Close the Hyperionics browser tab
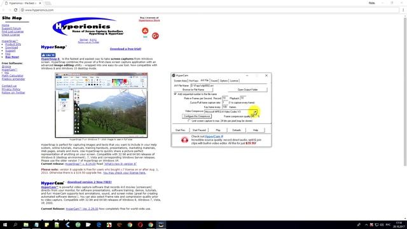The image size is (407, 229). [40, 3]
